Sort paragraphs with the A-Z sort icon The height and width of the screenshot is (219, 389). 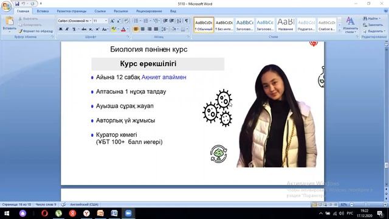[179, 21]
